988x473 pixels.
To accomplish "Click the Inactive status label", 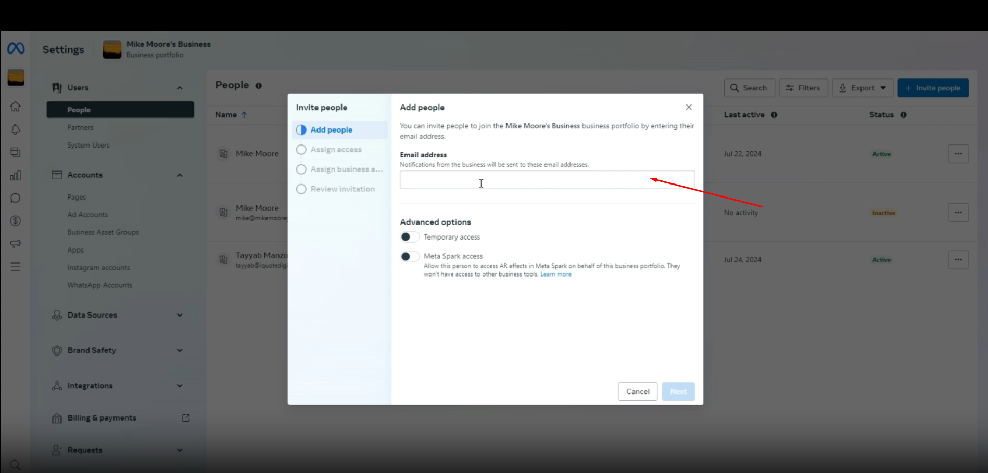I will pos(883,213).
